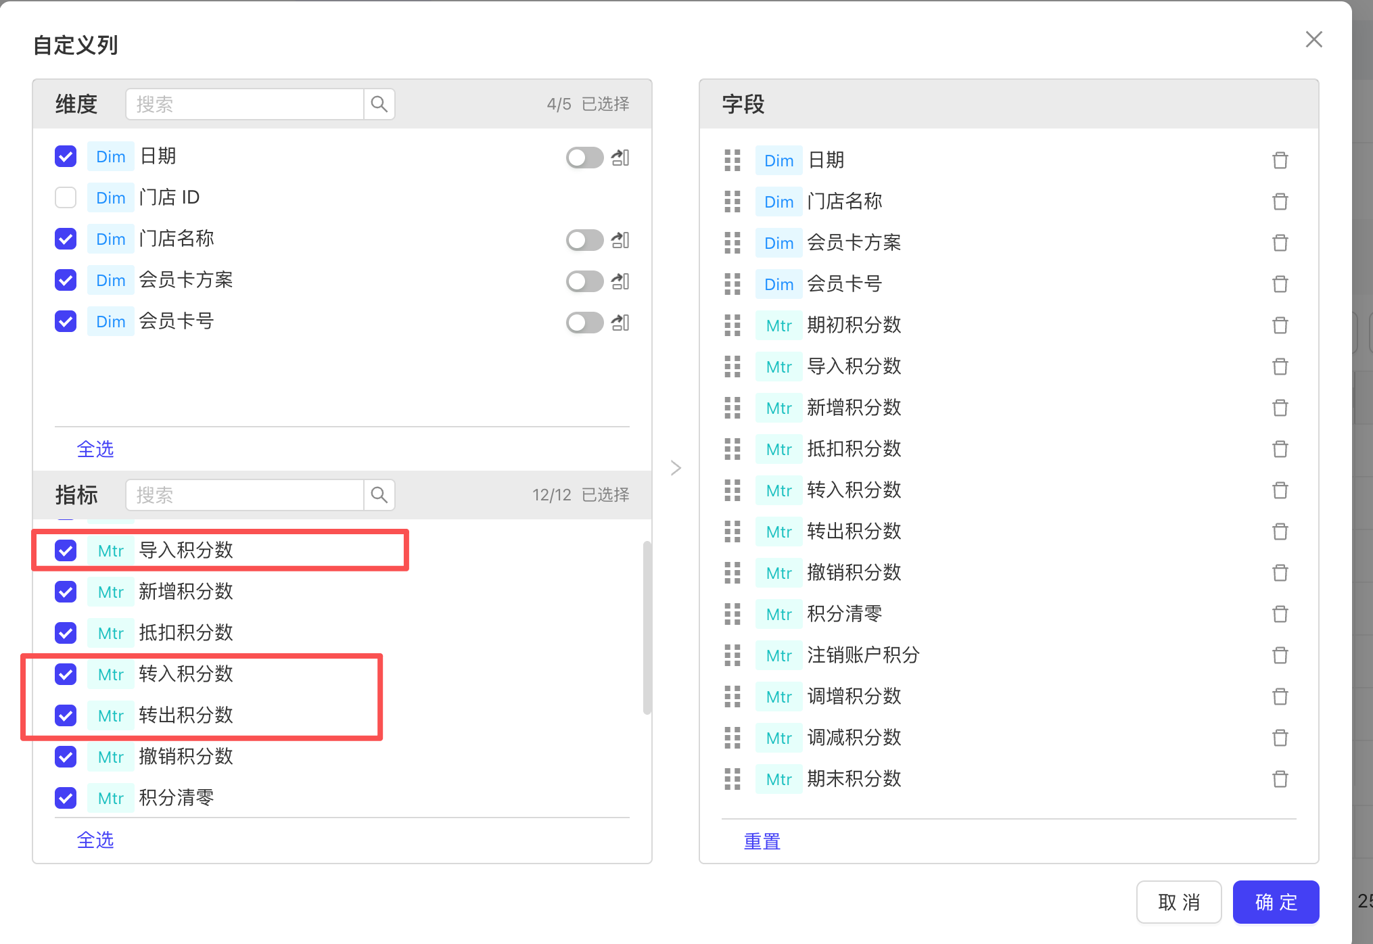Image resolution: width=1373 pixels, height=944 pixels.
Task: Click 全选 under 维度 list
Action: [95, 449]
